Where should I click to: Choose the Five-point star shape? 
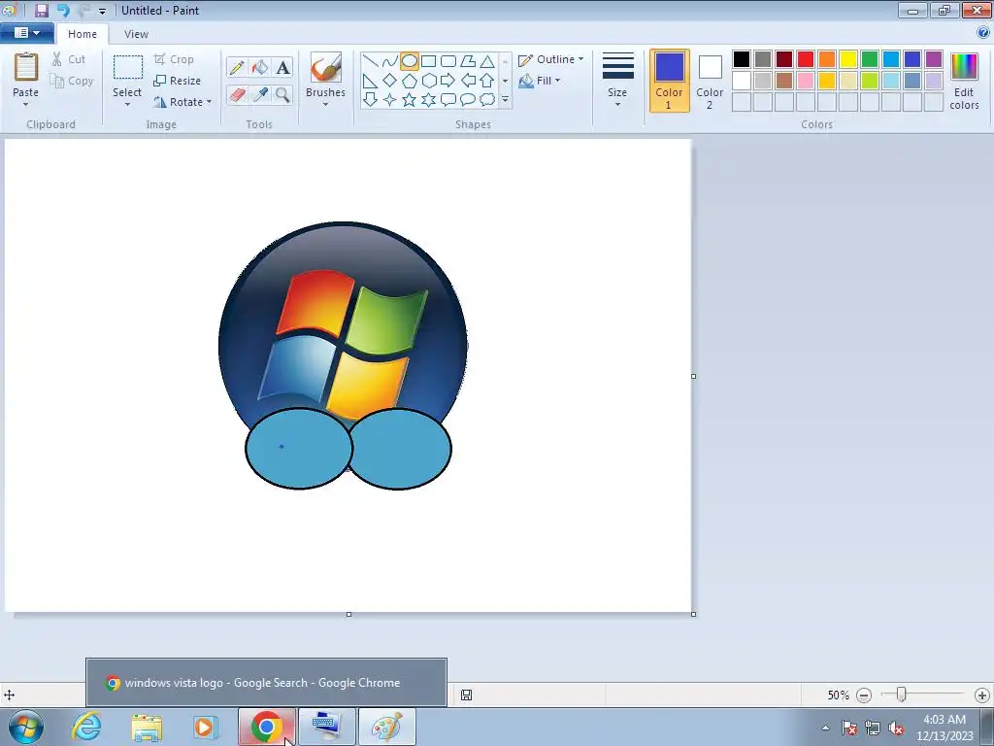(410, 100)
